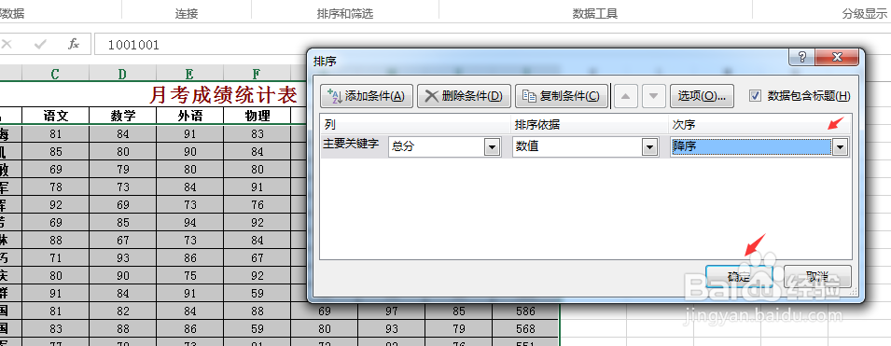This screenshot has width=891, height=346.
Task: Cancel the sort dialog with 取消
Action: pyautogui.click(x=817, y=277)
